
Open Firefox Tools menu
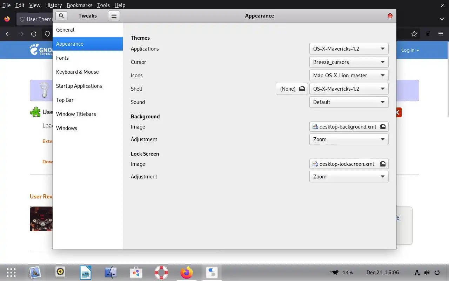point(103,5)
